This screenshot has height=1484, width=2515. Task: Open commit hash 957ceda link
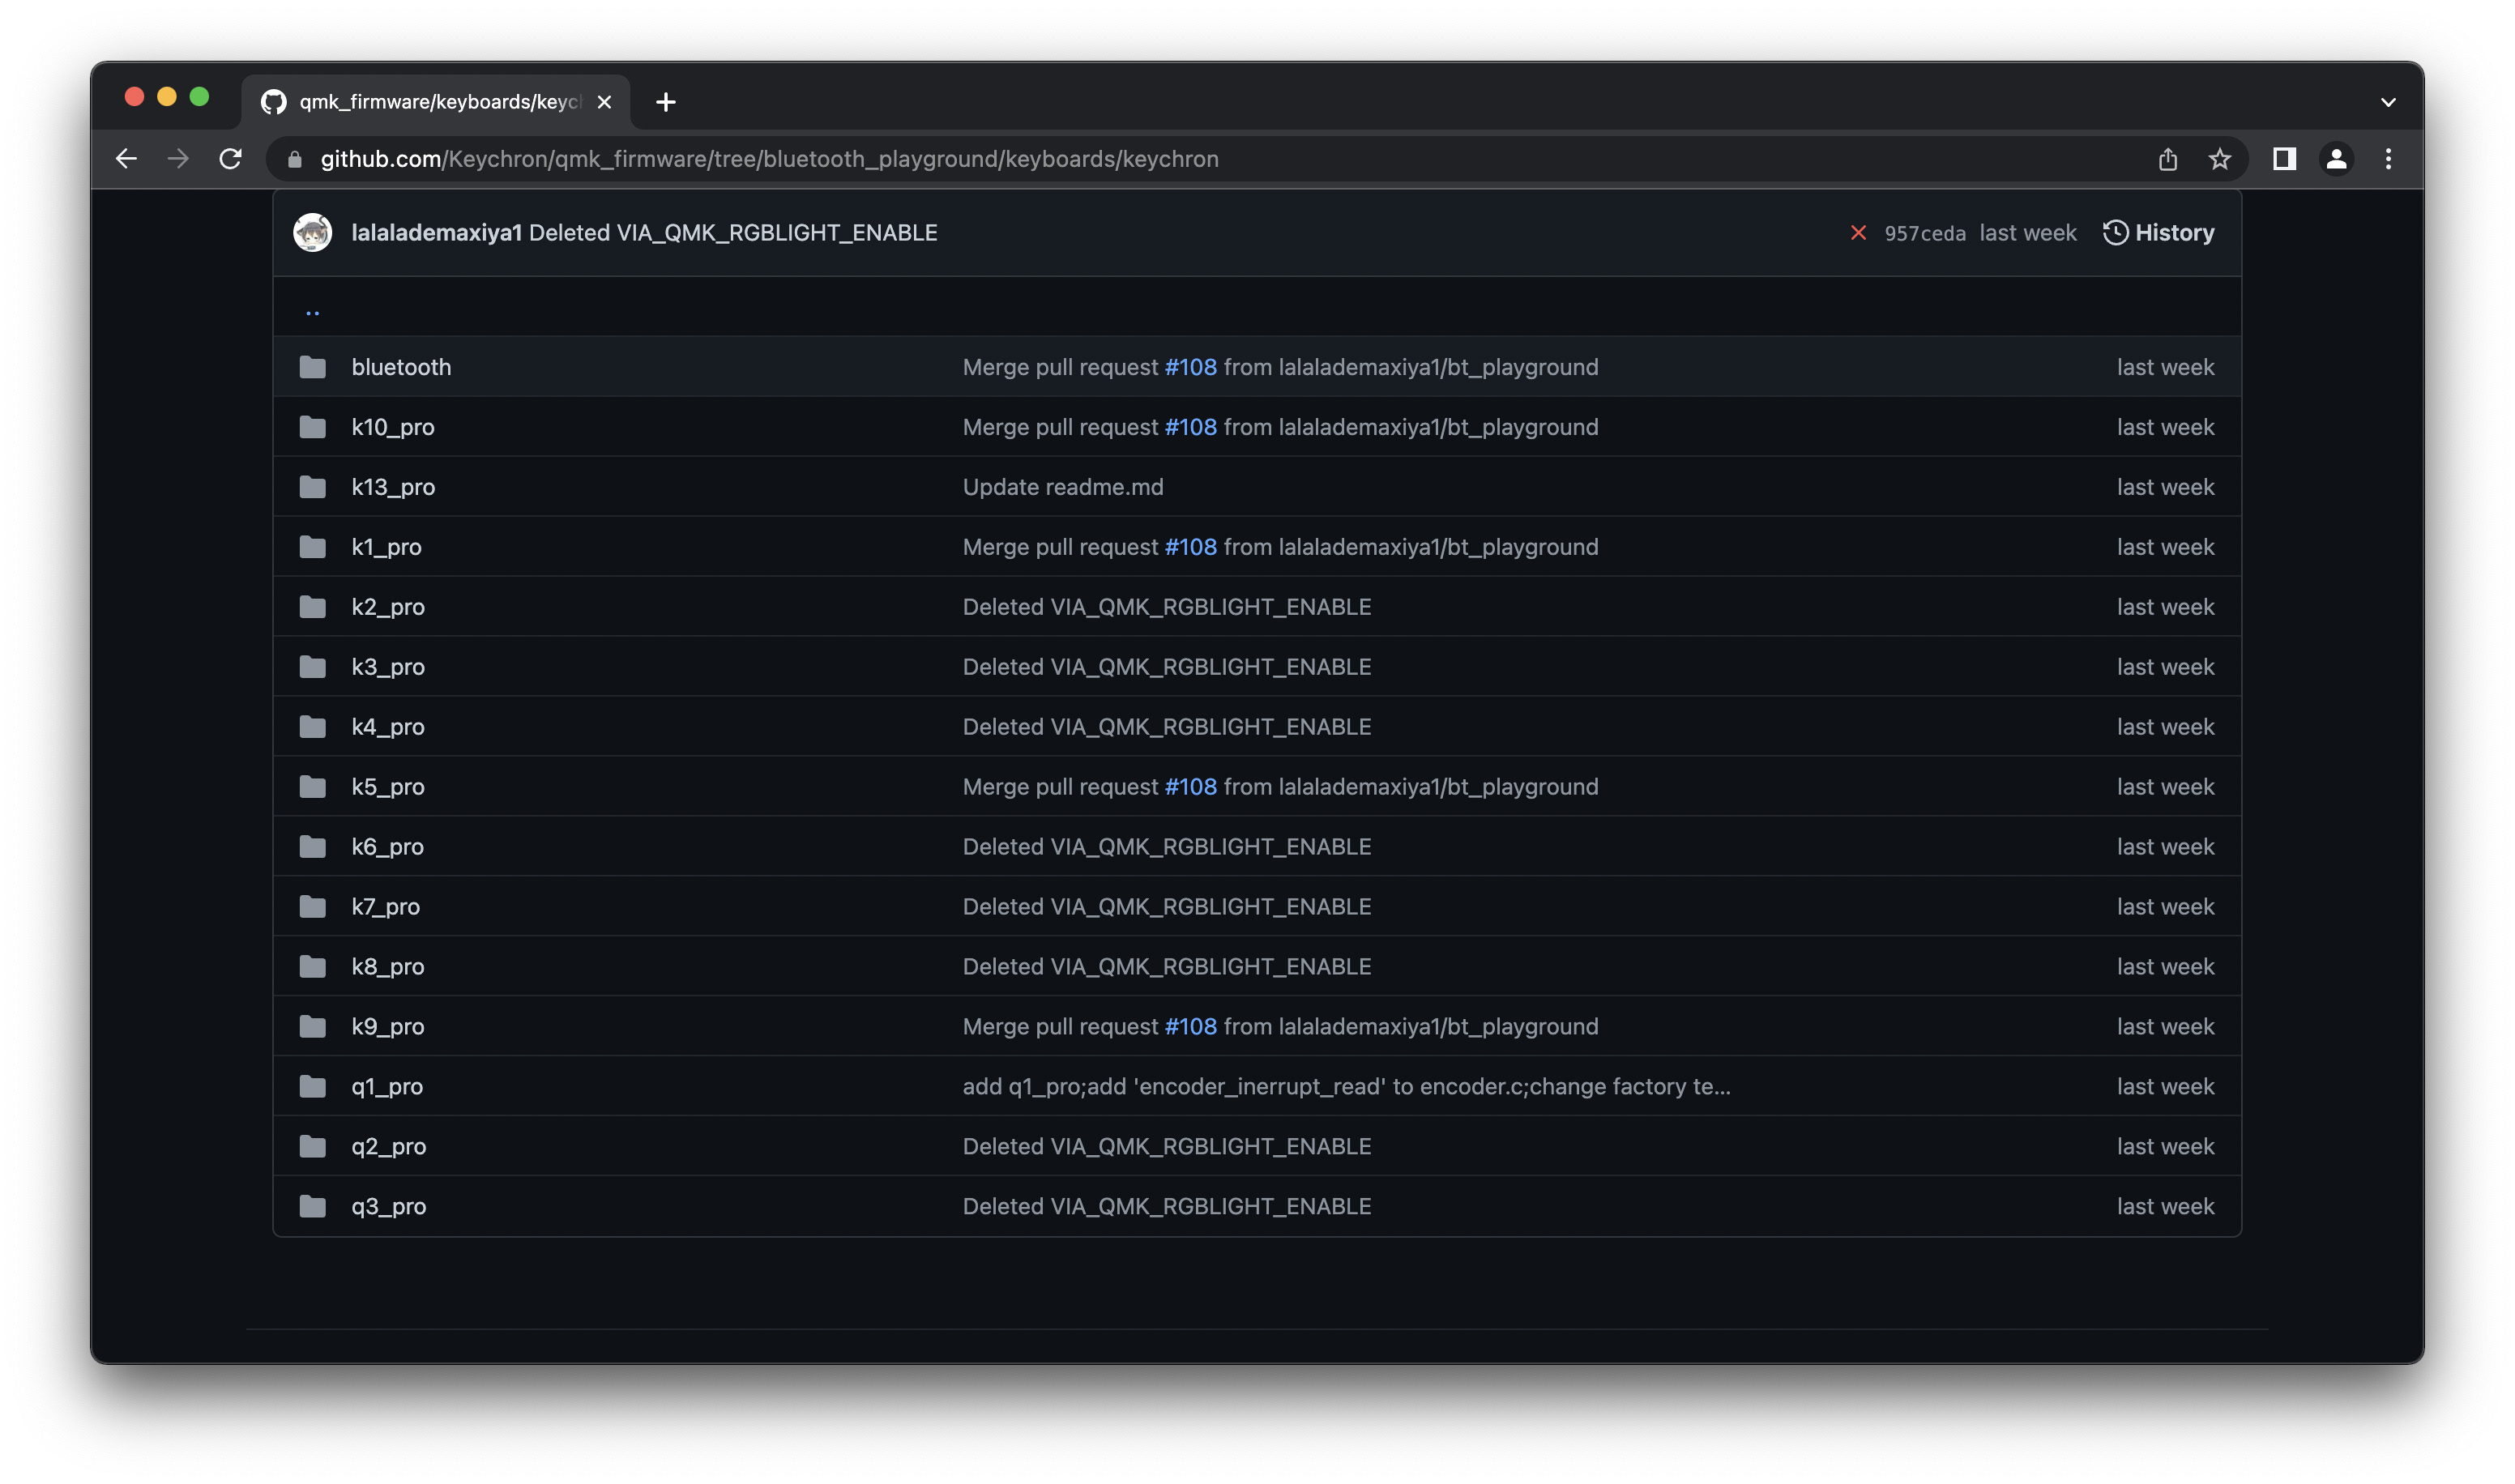(1924, 233)
